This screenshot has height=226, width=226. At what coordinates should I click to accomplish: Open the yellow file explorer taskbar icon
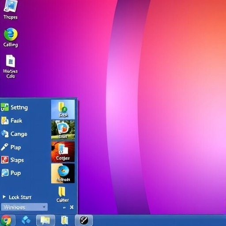coord(64,220)
